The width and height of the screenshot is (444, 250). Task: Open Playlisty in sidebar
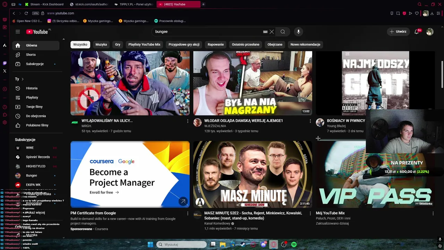tap(36, 98)
